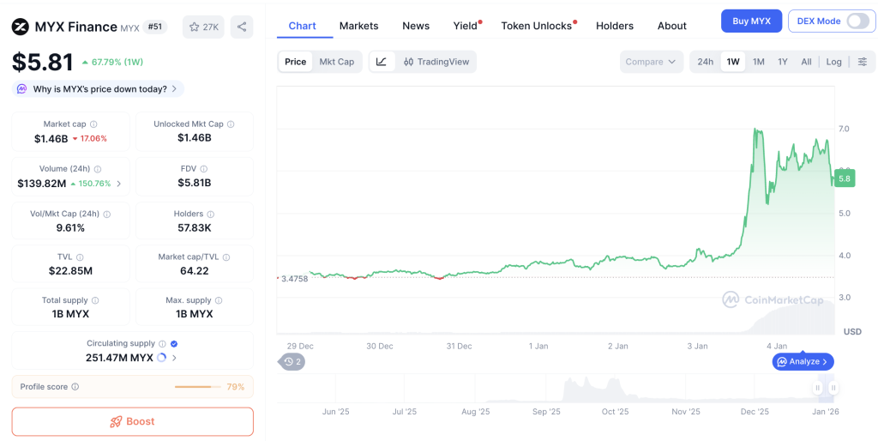
Task: Click the history events badge showing 2
Action: [x=292, y=362]
